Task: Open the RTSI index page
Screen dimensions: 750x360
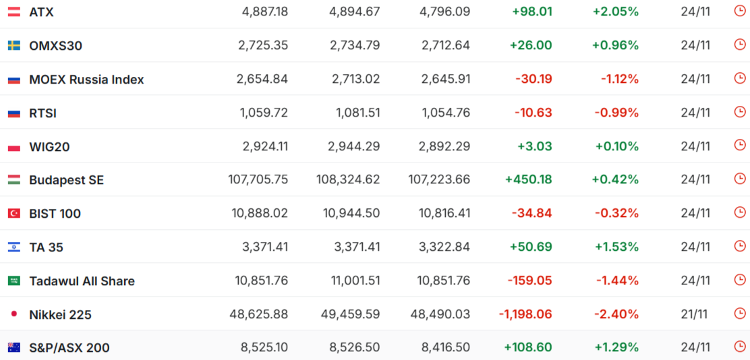Action: point(42,113)
